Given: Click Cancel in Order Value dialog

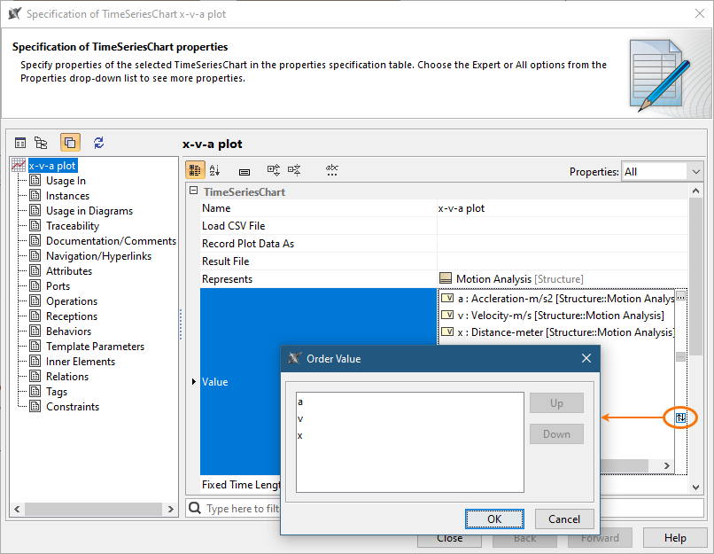Looking at the screenshot, I should click(563, 519).
